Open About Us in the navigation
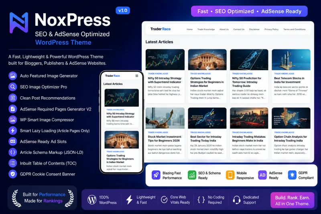Image resolution: width=321 pixels, height=214 pixels. (224, 29)
